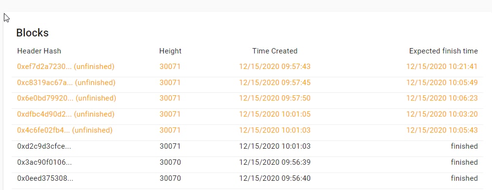492x190 pixels.
Task: Open block 0x4c6fe02fb4... (unfinished)
Action: pyautogui.click(x=65, y=130)
